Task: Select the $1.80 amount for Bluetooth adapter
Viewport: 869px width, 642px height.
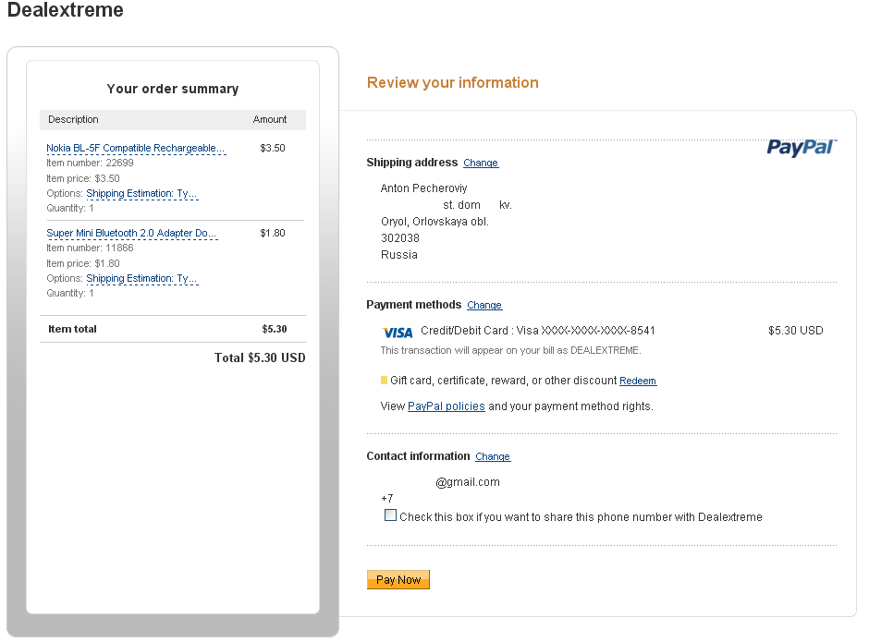Action: click(x=273, y=233)
